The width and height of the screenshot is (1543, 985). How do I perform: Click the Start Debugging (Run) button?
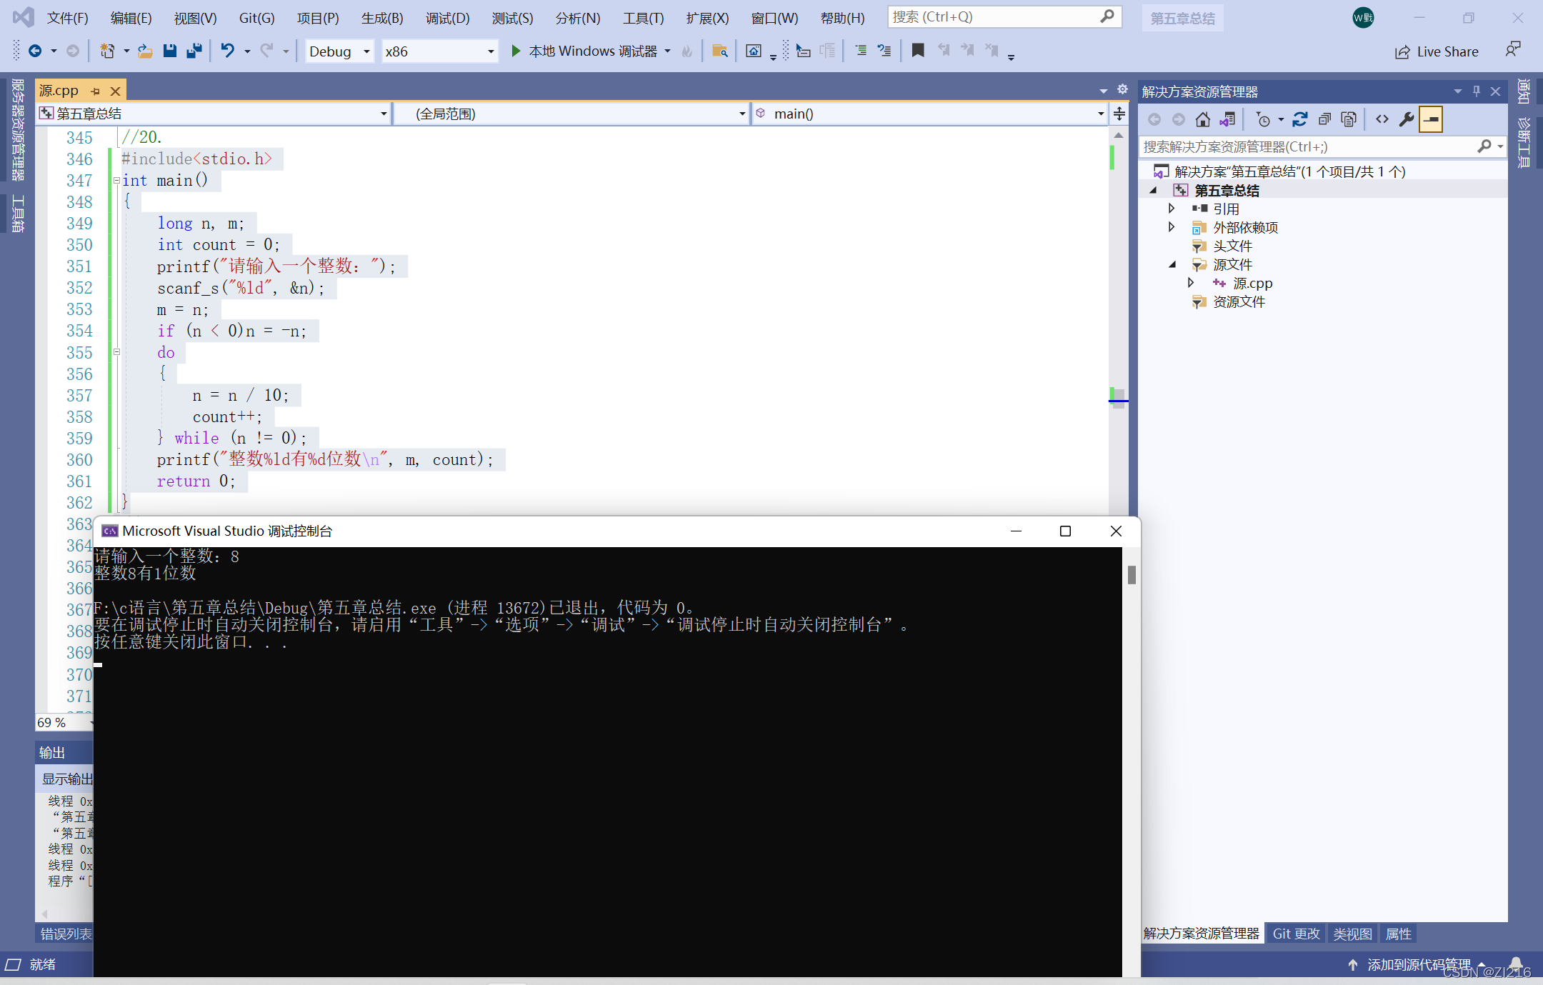tap(513, 53)
